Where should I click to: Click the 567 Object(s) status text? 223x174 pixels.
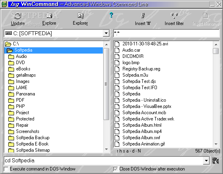pyautogui.click(x=207, y=151)
